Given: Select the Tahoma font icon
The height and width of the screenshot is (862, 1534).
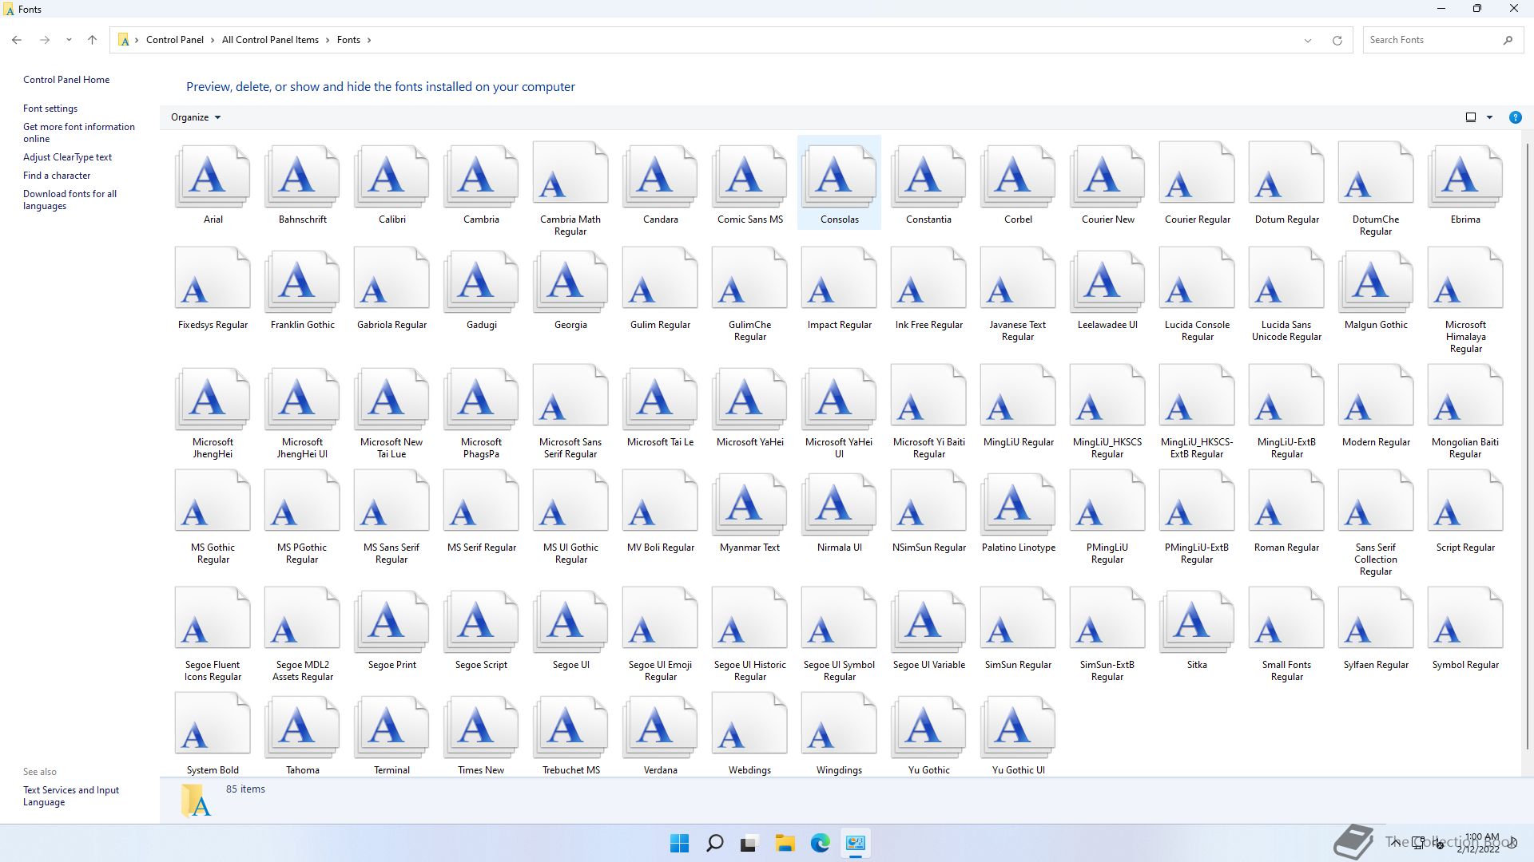Looking at the screenshot, I should tap(302, 726).
